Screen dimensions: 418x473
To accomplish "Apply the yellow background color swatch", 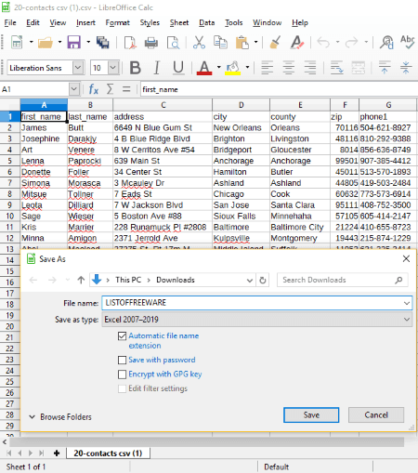I will tap(233, 68).
